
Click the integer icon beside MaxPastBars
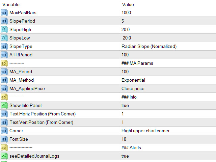[4, 13]
